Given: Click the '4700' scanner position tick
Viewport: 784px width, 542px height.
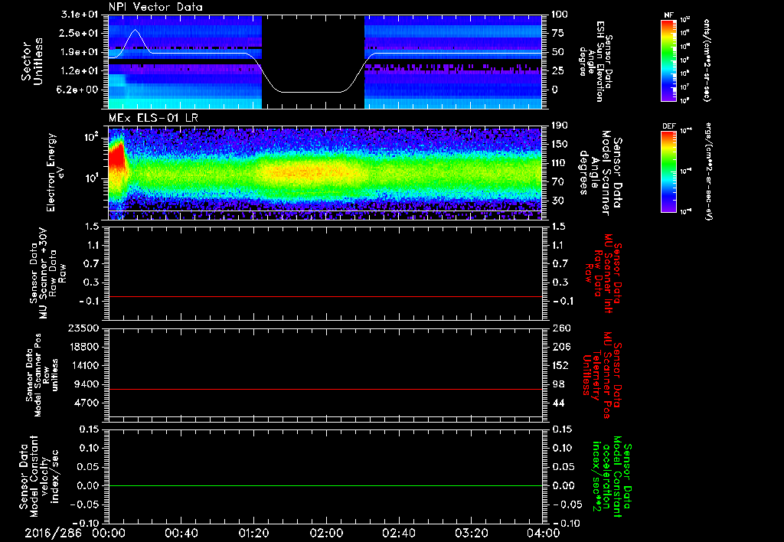Looking at the screenshot, I should (x=87, y=403).
